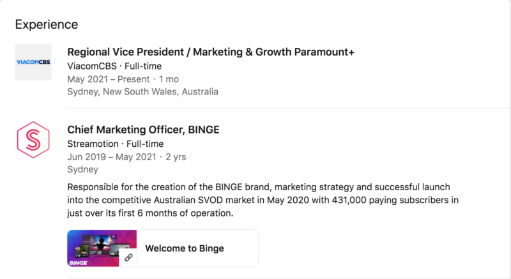Open the Chief Marketing Officer, BINGE title
Viewport: 511px width, 279px height.
click(143, 130)
